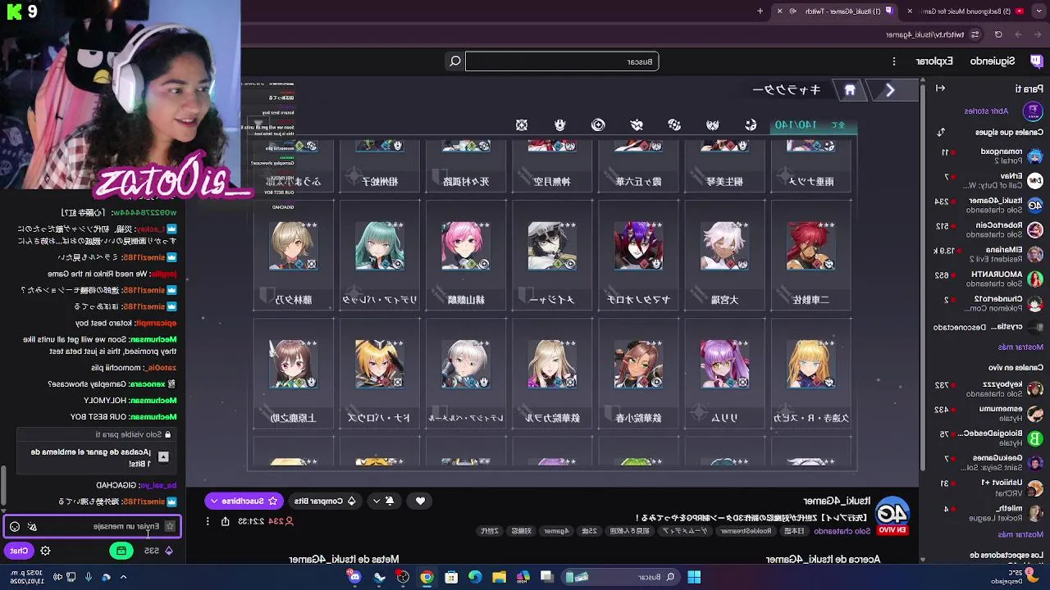Open the 535 channel points balance

click(157, 551)
